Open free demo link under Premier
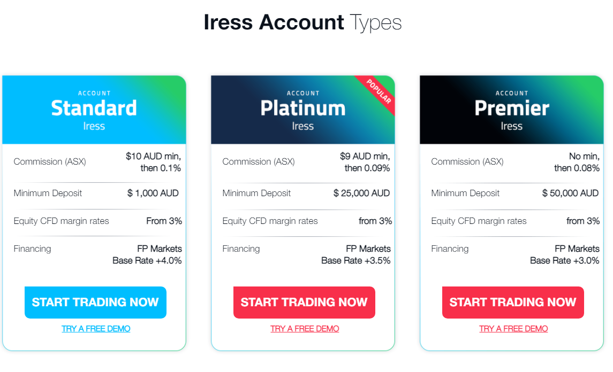613x372 pixels. pos(513,329)
